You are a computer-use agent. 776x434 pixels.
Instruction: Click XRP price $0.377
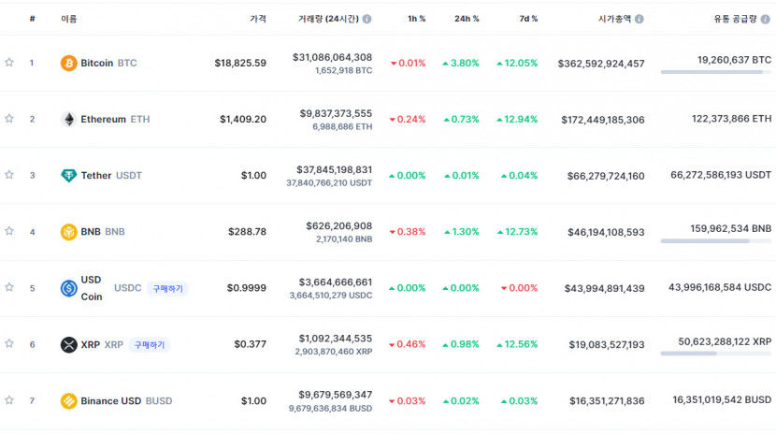click(x=251, y=344)
